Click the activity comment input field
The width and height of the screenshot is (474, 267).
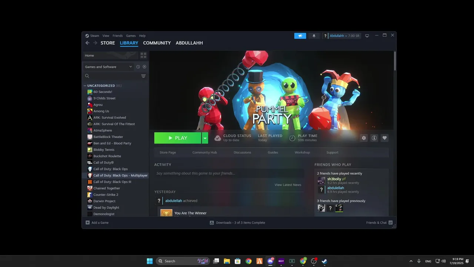[x=229, y=173]
